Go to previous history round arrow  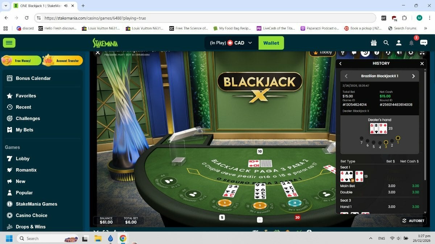point(346,76)
